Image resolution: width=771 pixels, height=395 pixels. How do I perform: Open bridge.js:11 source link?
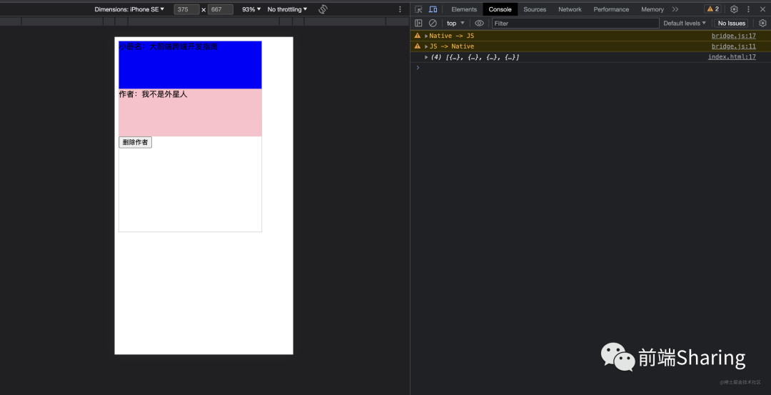tap(734, 46)
